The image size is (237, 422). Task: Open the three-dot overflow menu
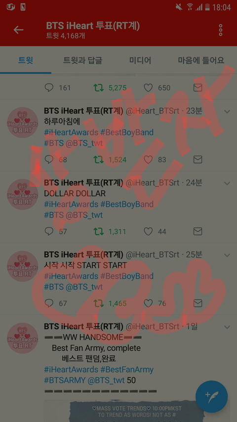click(220, 30)
